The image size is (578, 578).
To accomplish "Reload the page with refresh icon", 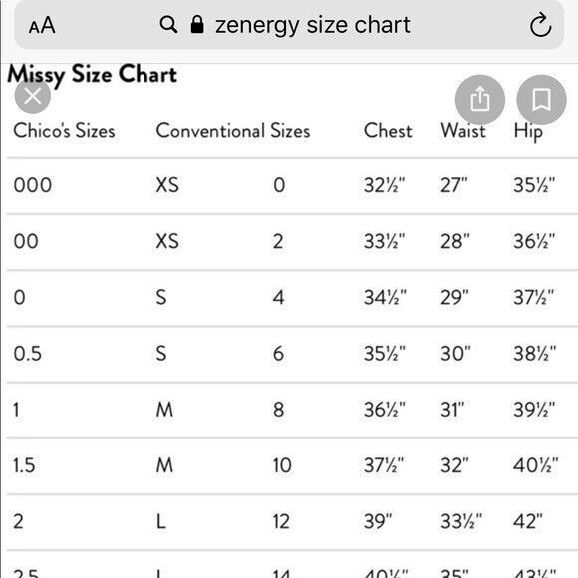I will coord(540,25).
